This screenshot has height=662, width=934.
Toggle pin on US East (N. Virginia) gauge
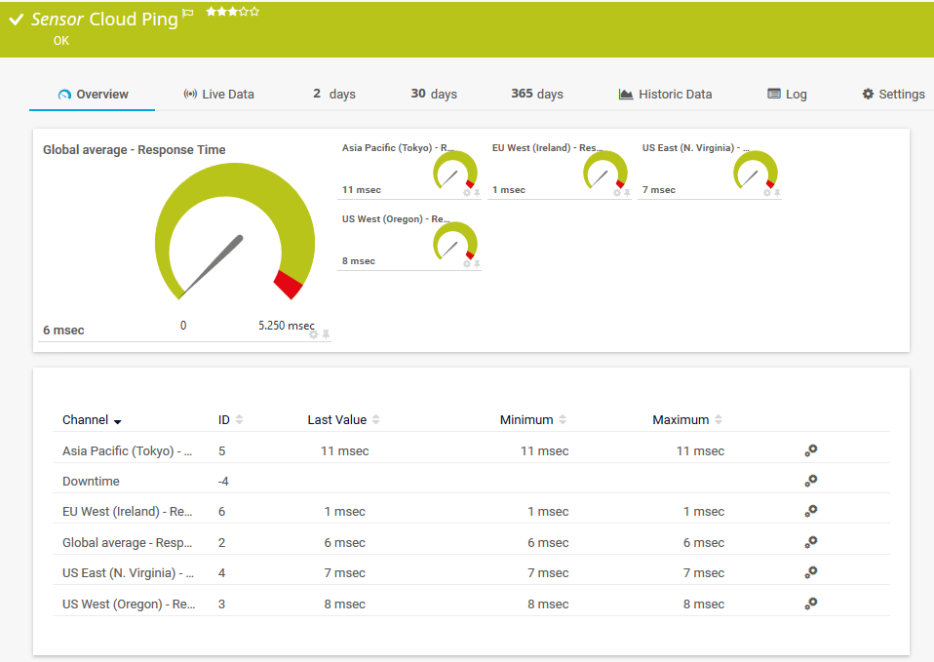coord(777,193)
